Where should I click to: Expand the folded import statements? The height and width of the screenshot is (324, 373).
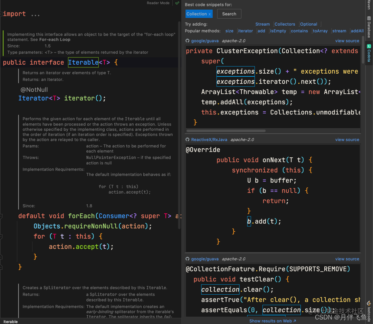(35, 14)
